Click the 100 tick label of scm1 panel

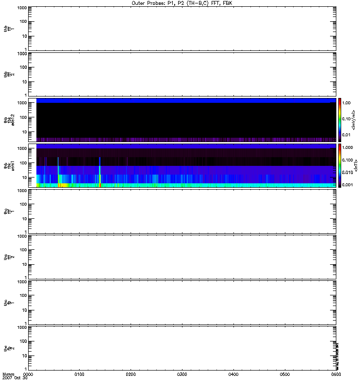pos(23,163)
